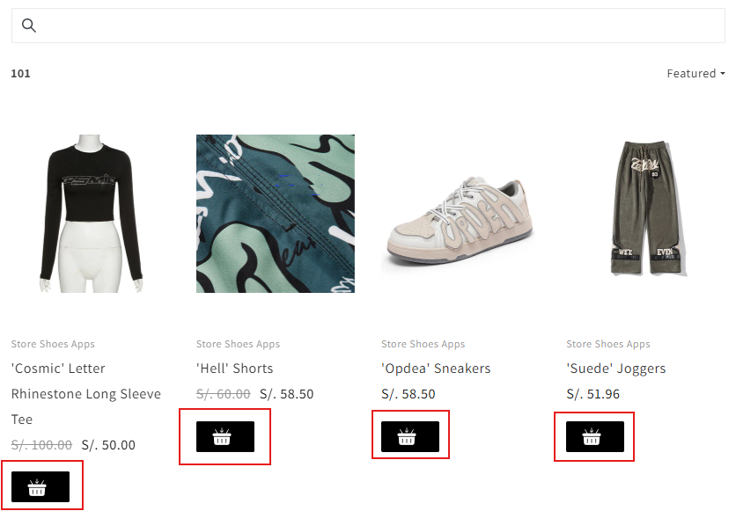Go to 'Suede' Joggers product page
Image resolution: width=736 pixels, height=511 pixels.
tap(616, 369)
